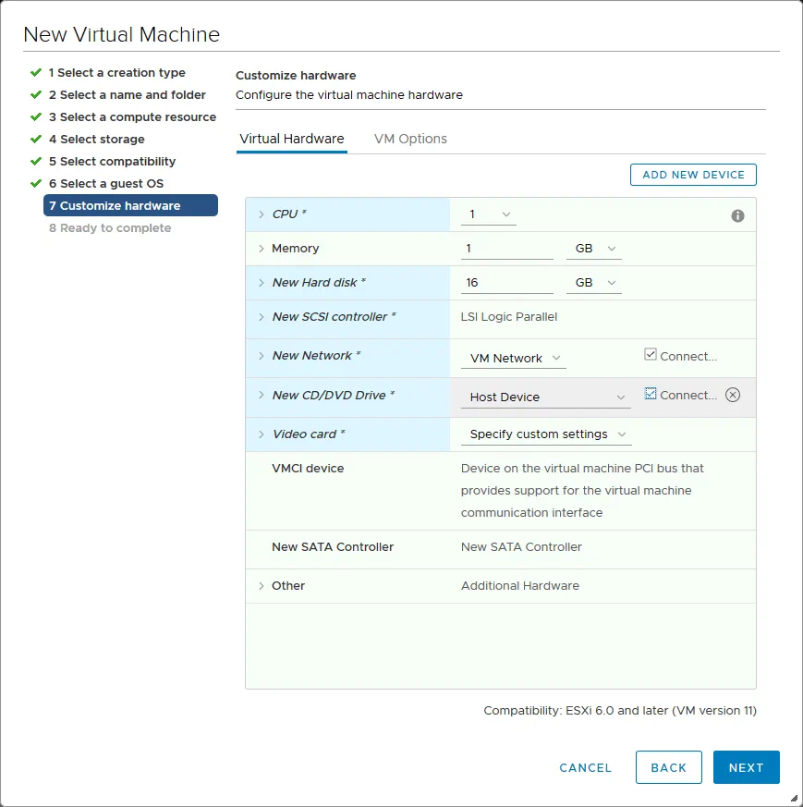The width and height of the screenshot is (803, 807).
Task: Remove the New CD/DVD Drive device
Action: (x=733, y=394)
